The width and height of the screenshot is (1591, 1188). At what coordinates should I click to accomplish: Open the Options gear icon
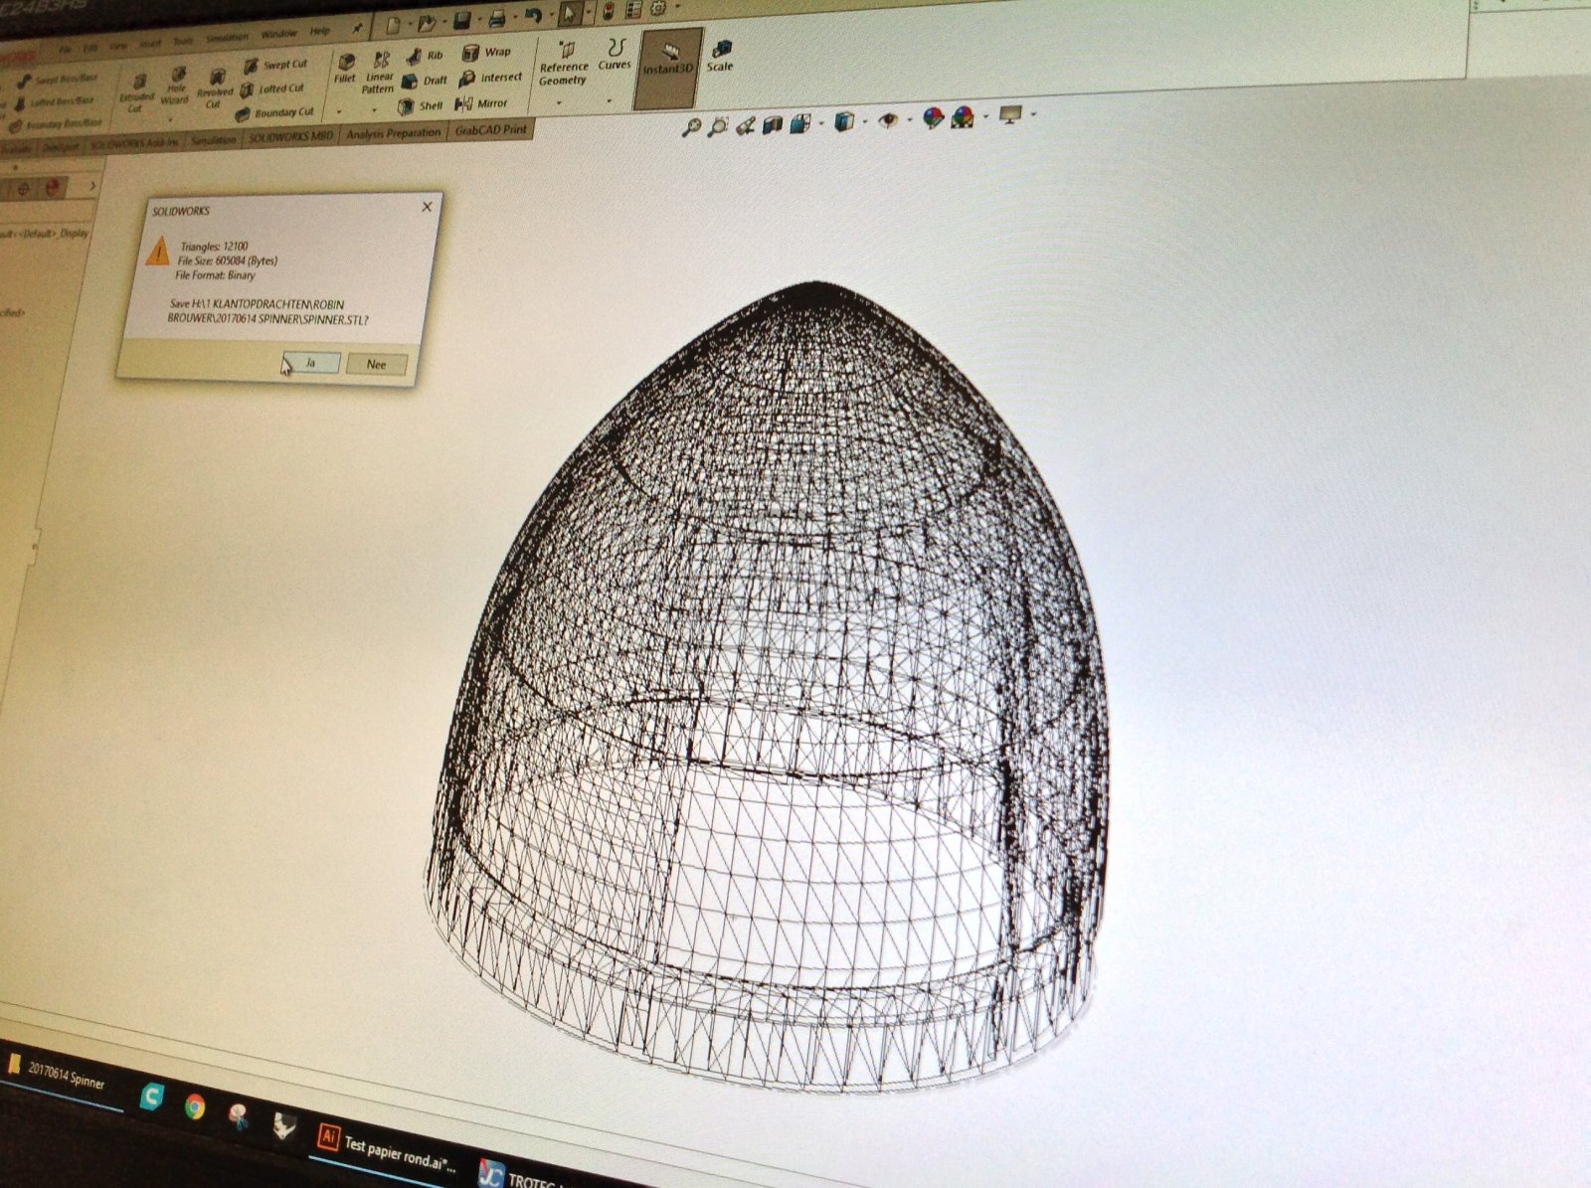coord(657,9)
